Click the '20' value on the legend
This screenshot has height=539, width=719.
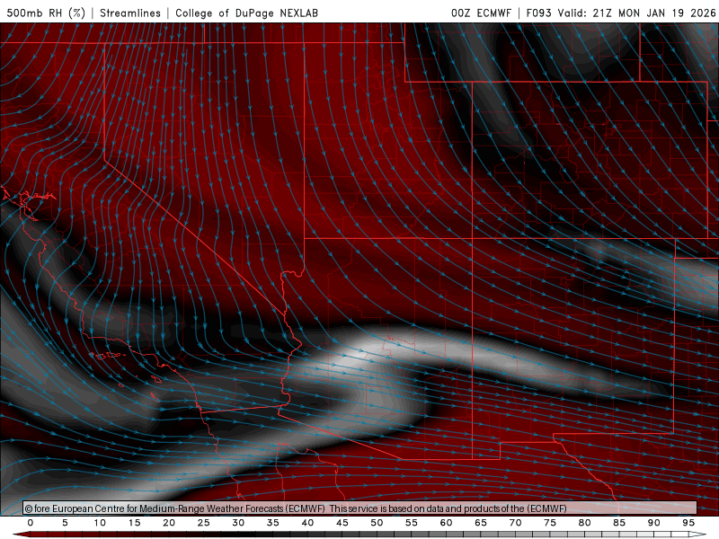(169, 523)
